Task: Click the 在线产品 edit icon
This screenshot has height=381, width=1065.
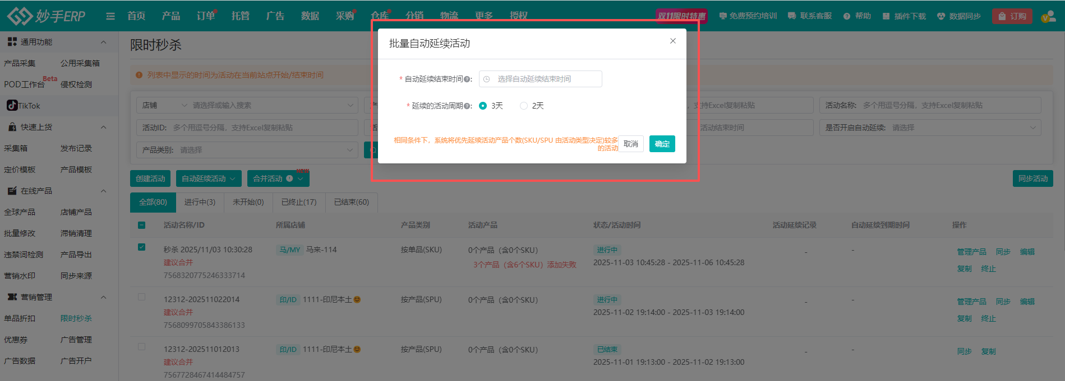Action: [12, 191]
